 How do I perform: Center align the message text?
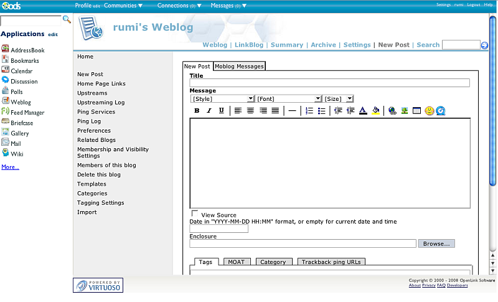(x=250, y=111)
